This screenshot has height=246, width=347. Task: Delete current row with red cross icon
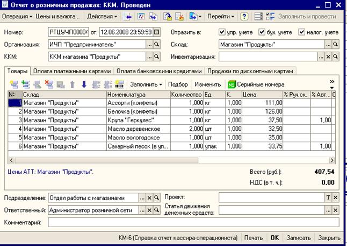tap(49, 85)
